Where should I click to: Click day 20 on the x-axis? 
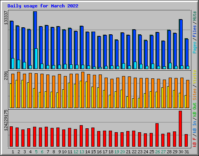tap(122, 152)
